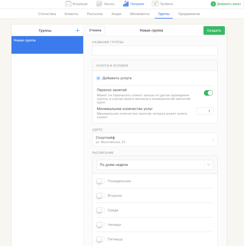Click the green Создать button
Viewport: 244px width, 246px height.
click(214, 31)
